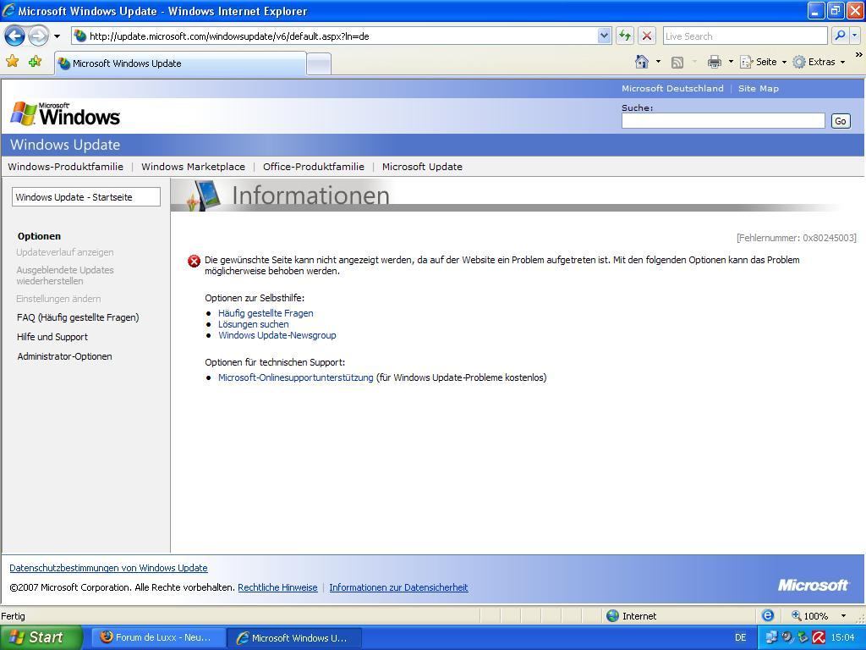The width and height of the screenshot is (866, 650).
Task: Open the Extras menu
Action: click(819, 62)
